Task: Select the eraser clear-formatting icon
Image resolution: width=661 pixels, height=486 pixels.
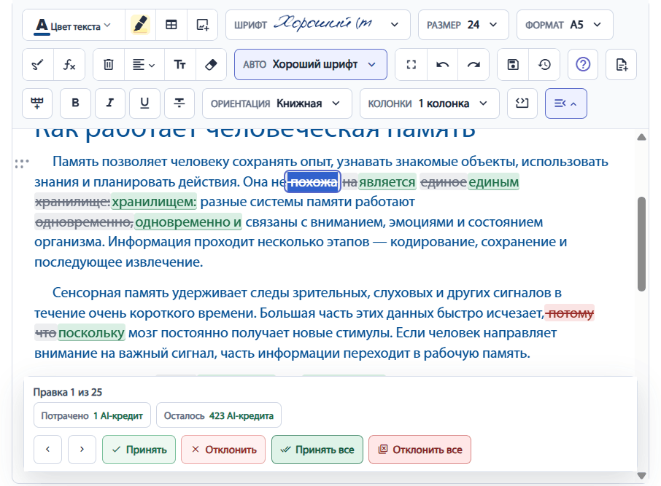Action: point(211,65)
